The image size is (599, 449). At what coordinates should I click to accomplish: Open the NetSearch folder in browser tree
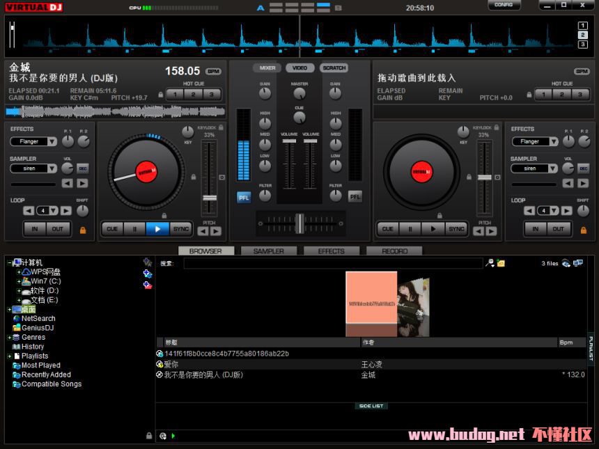click(38, 318)
